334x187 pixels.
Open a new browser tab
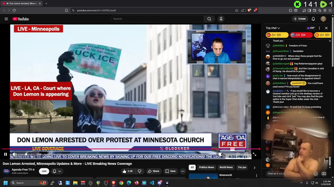[46, 3]
